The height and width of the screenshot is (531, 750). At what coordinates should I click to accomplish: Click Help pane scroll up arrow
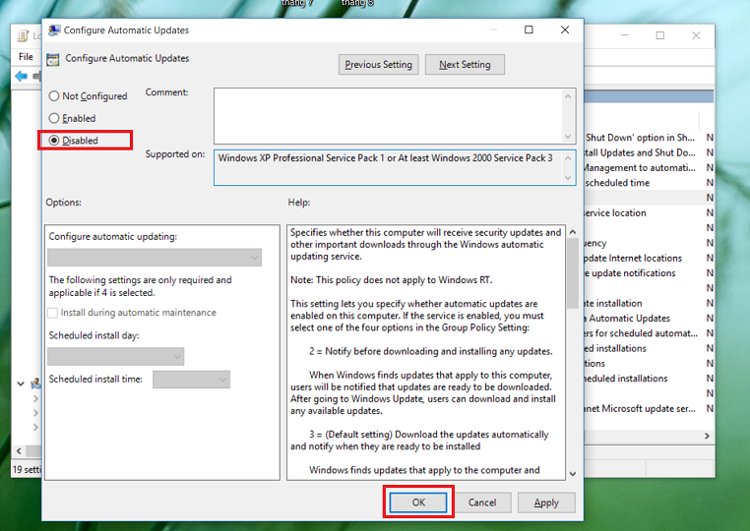click(573, 232)
